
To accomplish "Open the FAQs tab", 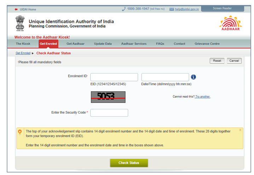I will [160, 44].
